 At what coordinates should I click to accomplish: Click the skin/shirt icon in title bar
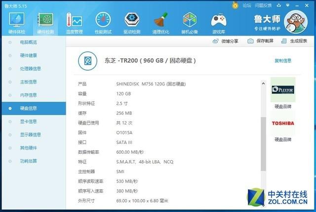(278, 5)
